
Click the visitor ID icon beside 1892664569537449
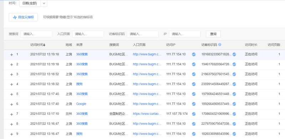(234, 104)
